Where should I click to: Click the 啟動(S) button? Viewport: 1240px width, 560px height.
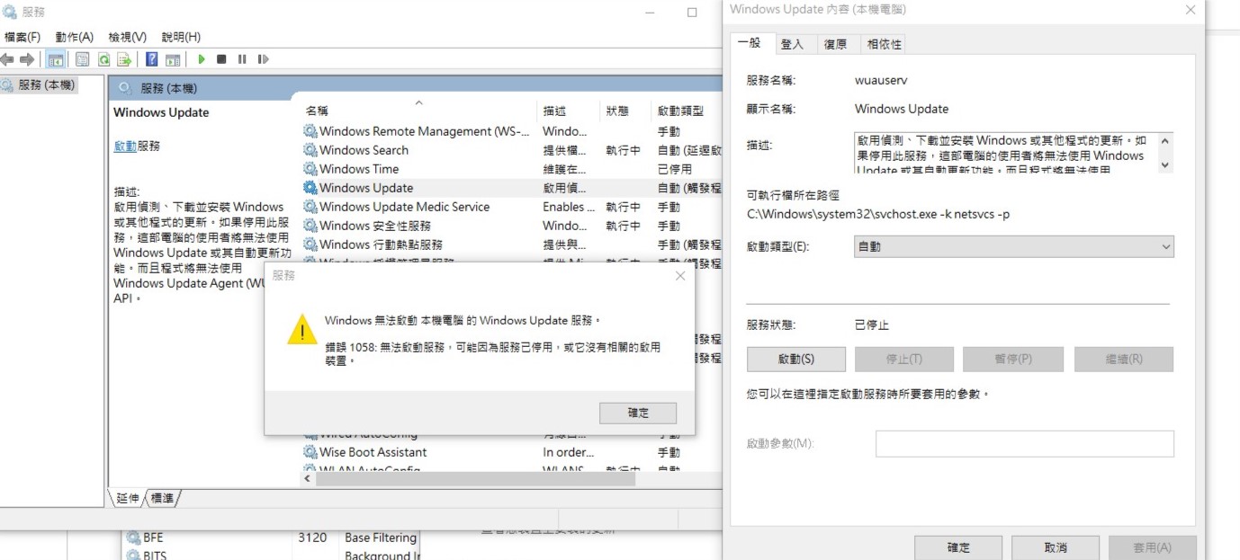(796, 359)
